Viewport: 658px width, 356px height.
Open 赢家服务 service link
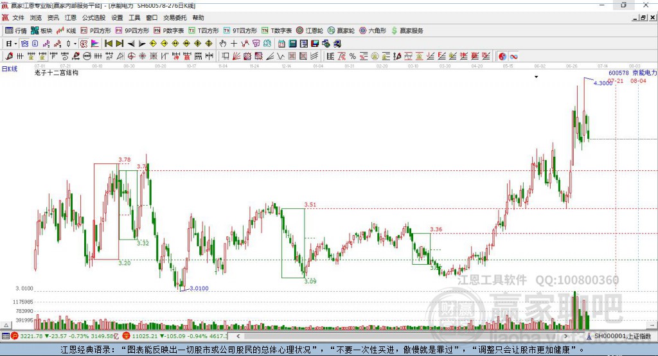point(407,31)
